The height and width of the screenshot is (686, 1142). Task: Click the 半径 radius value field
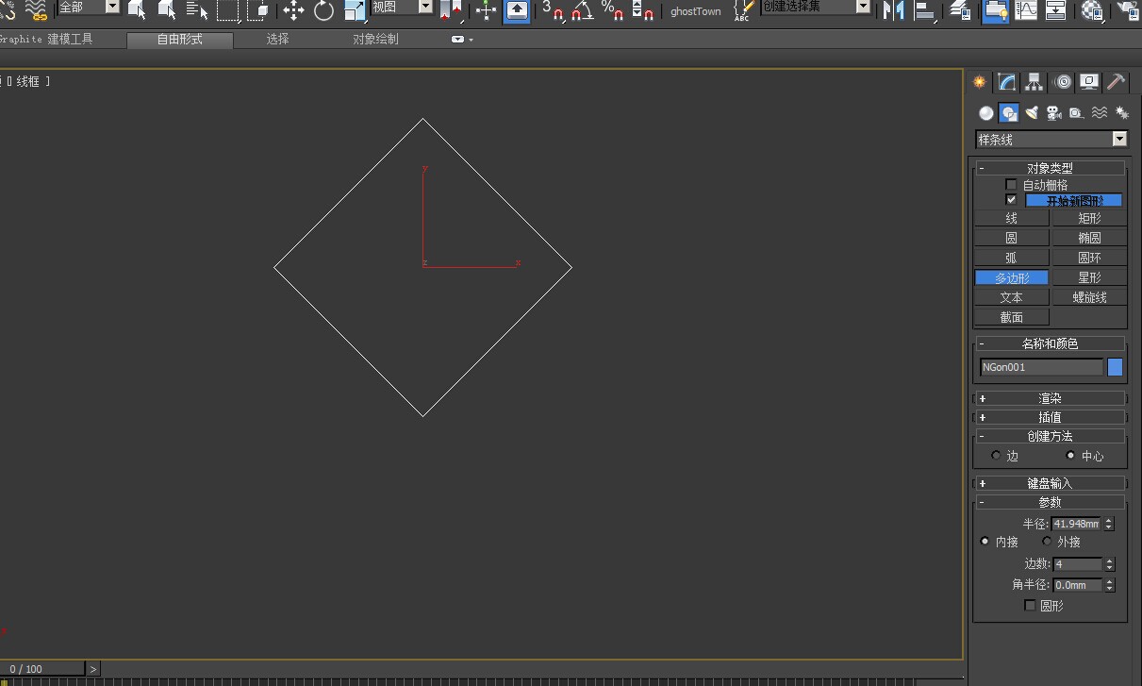(1077, 524)
